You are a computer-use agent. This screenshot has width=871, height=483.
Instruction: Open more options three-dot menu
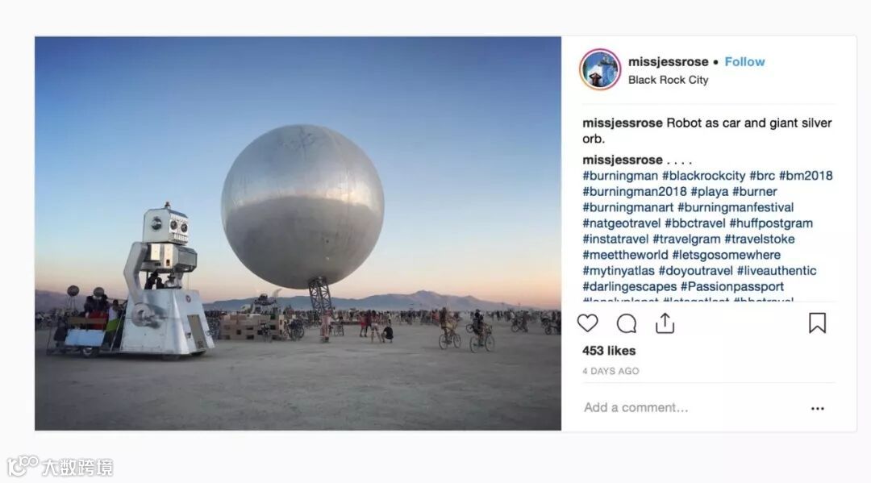tap(817, 408)
